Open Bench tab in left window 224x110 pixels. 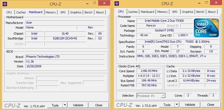tap(88, 12)
